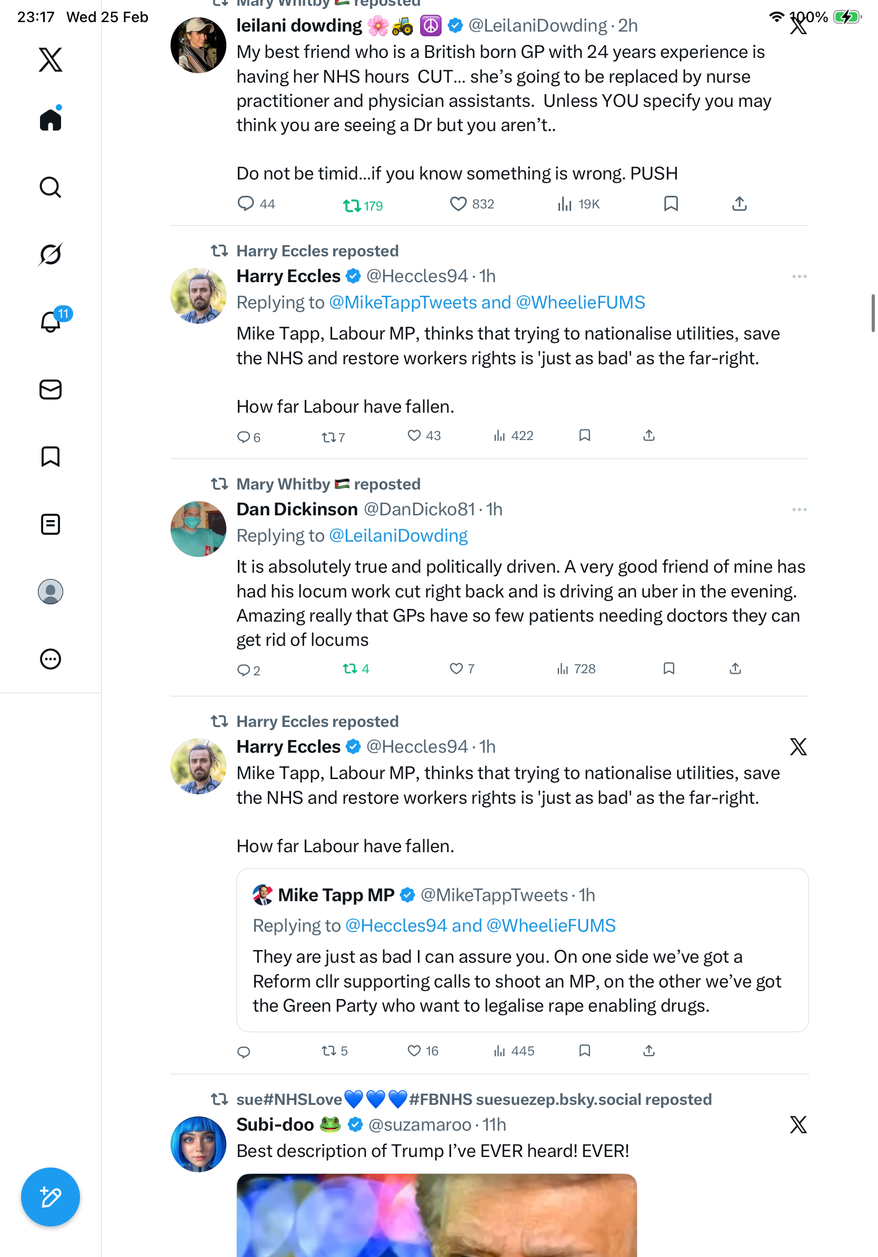Viewport: 878px width, 1257px height.
Task: Bookmark Harry Eccles' reply to MikeTappTweets
Action: [585, 435]
